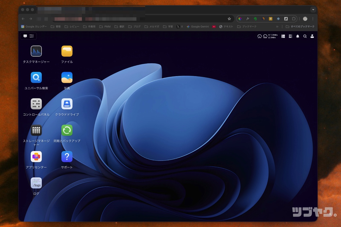The image size is (341, 227).
Task: Launch ユニバーサル検索 from the desktop
Action: pyautogui.click(x=36, y=77)
